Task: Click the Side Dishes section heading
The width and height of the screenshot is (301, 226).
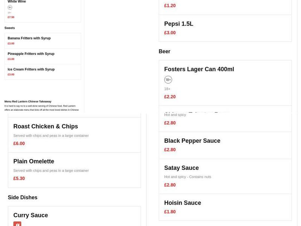Action: (x=23, y=198)
